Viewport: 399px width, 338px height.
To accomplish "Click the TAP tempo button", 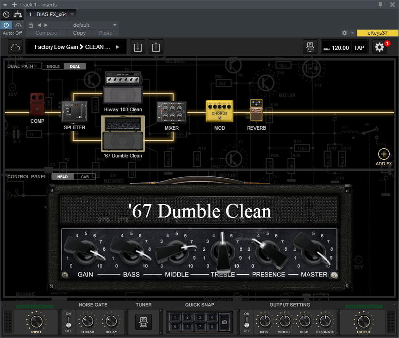I will coord(359,48).
